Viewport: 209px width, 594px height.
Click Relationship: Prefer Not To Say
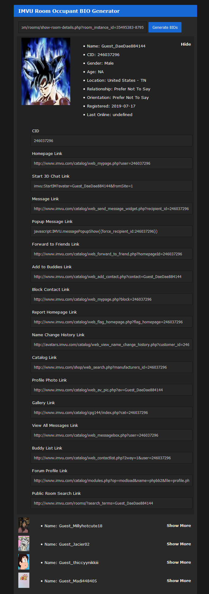point(119,89)
